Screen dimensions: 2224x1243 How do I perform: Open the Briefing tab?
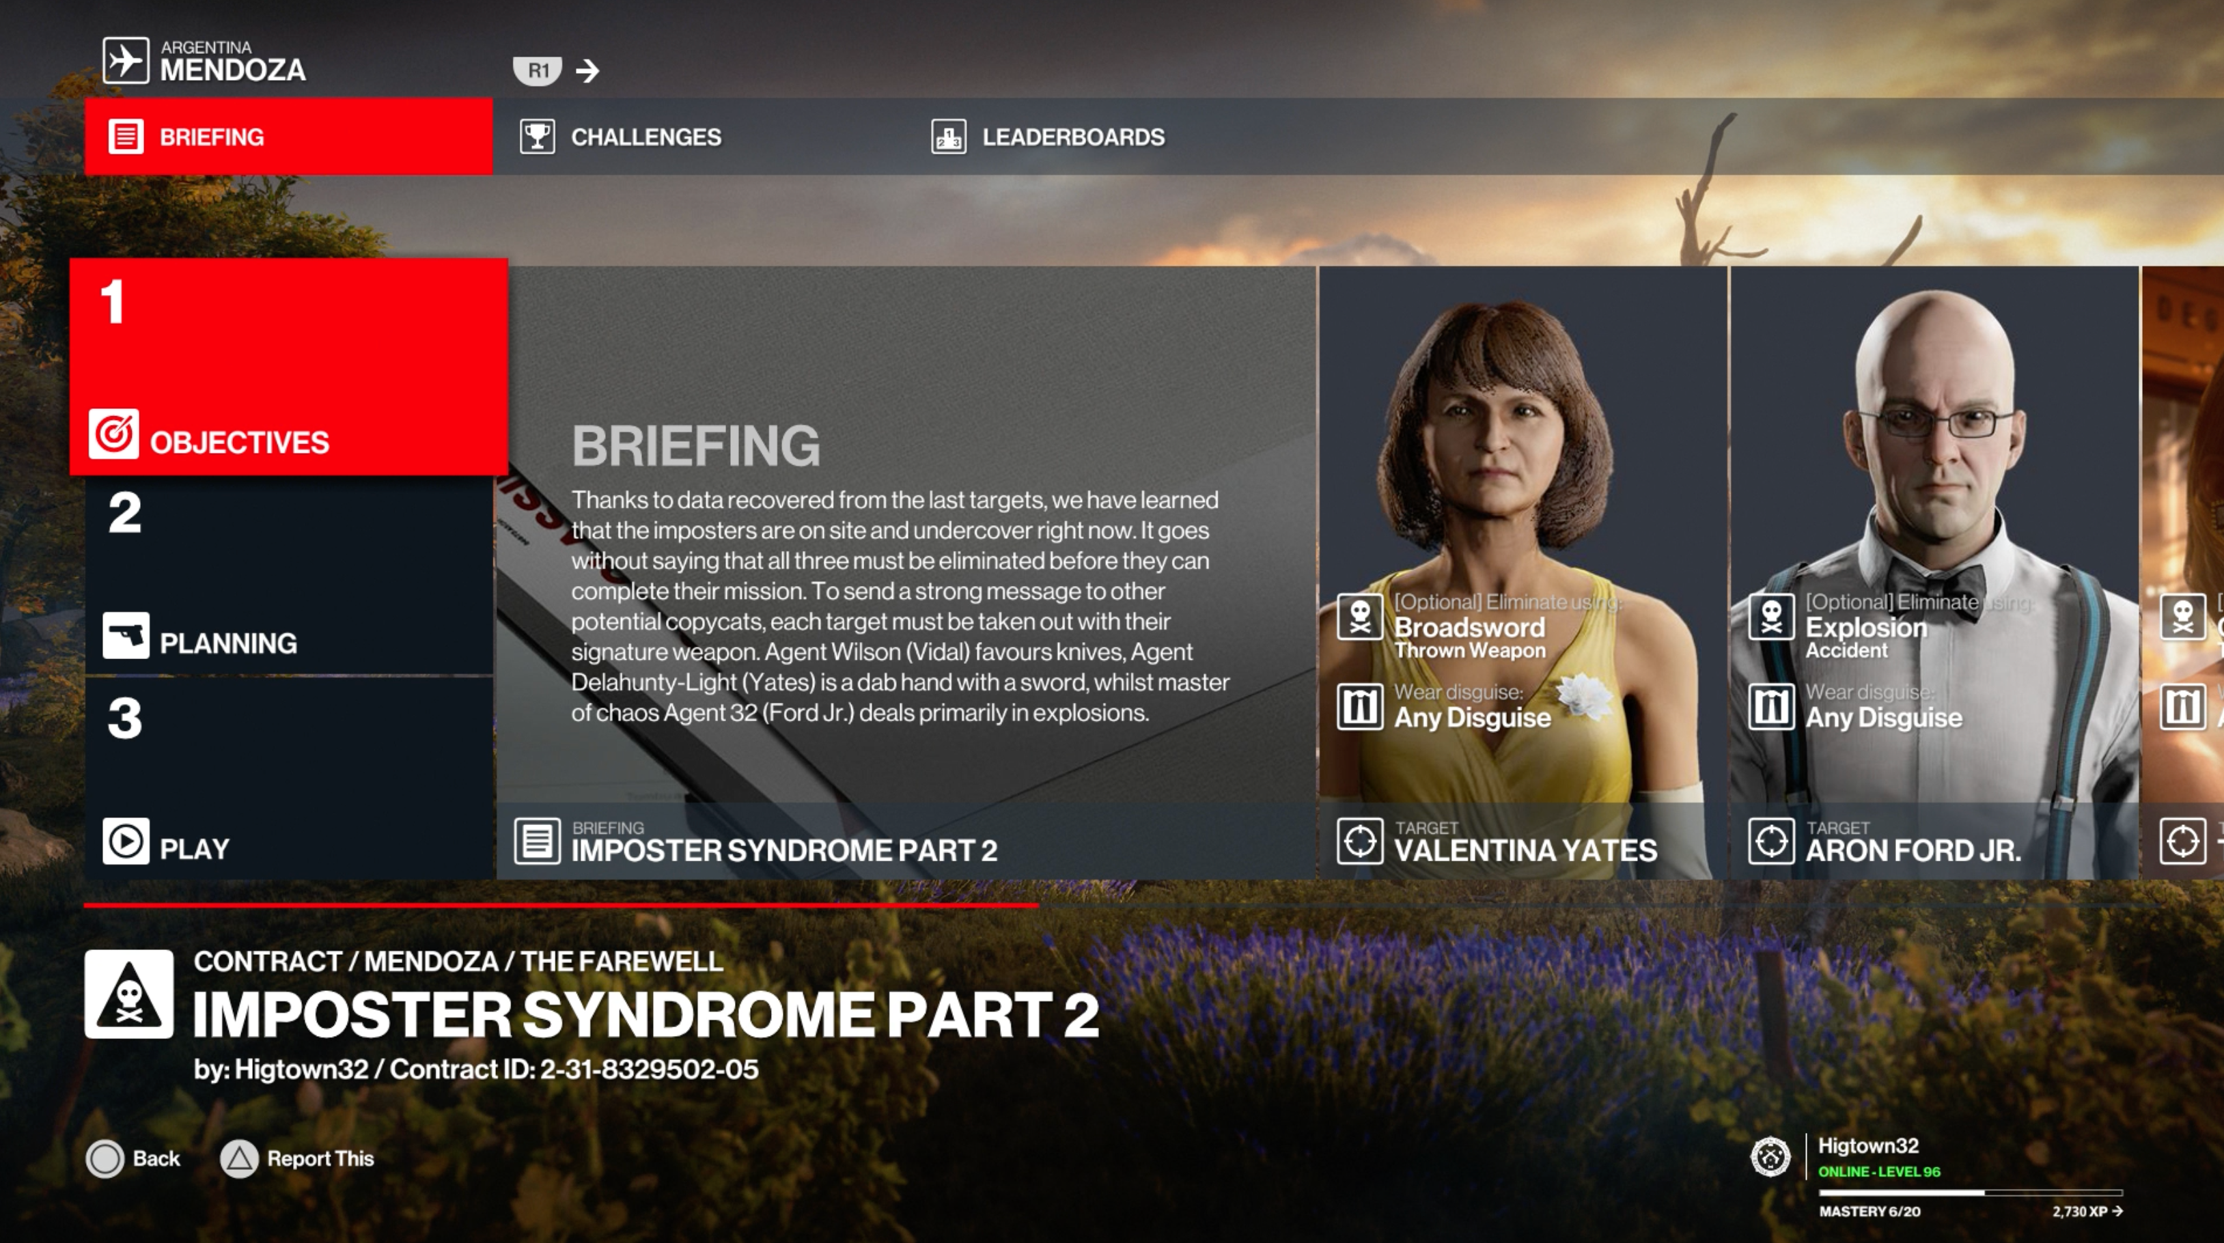click(x=288, y=137)
